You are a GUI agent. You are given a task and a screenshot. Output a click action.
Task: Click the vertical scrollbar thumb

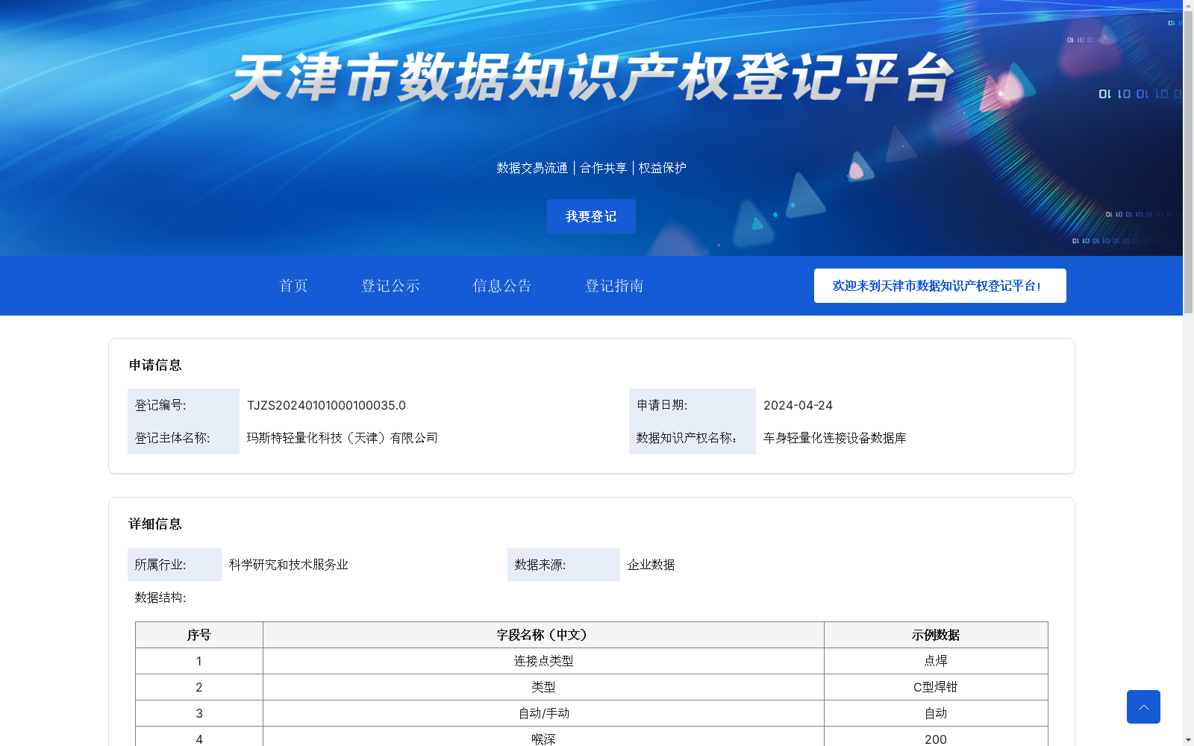pyautogui.click(x=1188, y=161)
